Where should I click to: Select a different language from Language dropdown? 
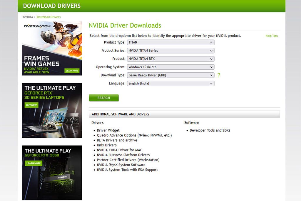(x=170, y=84)
